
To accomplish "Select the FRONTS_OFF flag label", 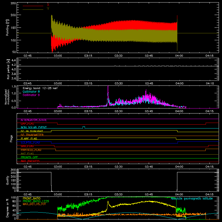I will [29, 157].
